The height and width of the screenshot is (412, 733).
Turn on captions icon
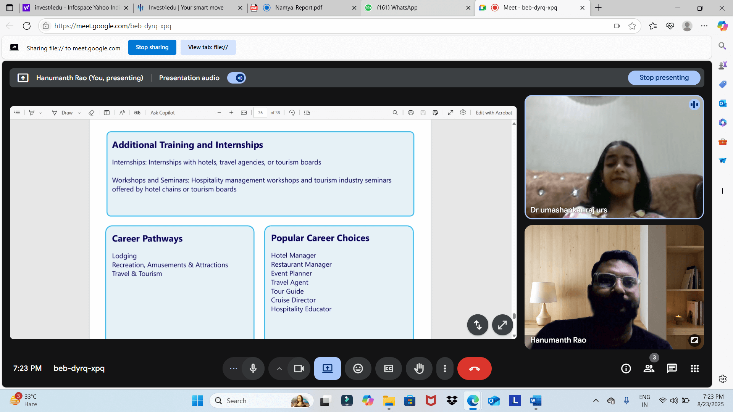(388, 369)
